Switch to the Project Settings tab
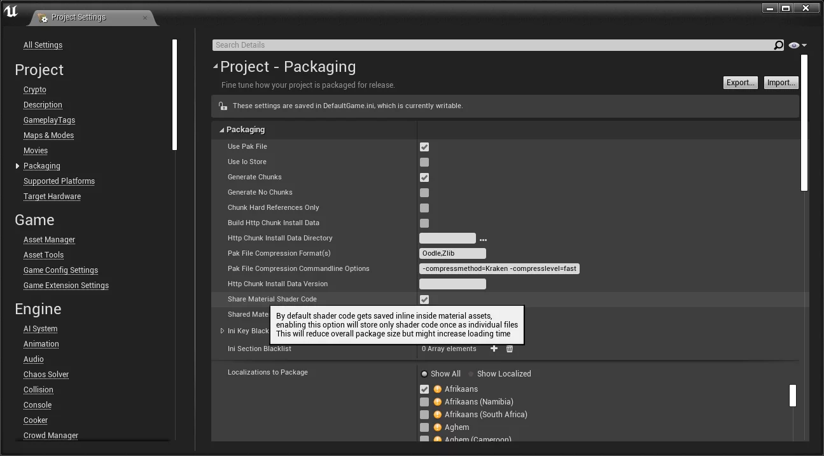The width and height of the screenshot is (824, 456). pos(79,17)
